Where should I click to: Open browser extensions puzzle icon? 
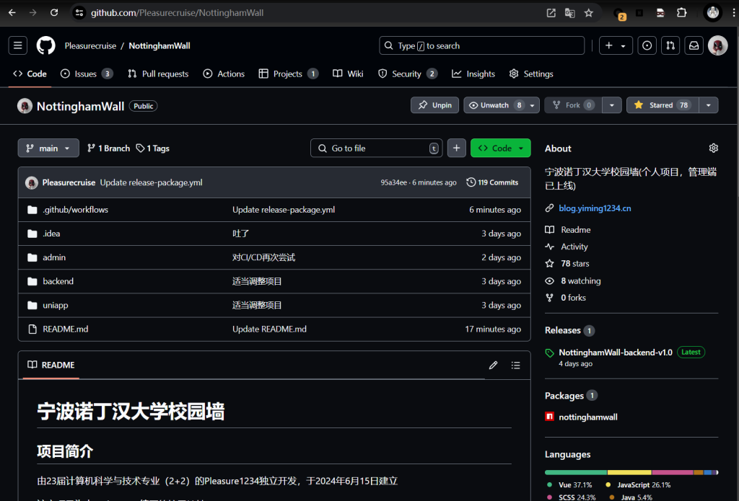tap(681, 13)
